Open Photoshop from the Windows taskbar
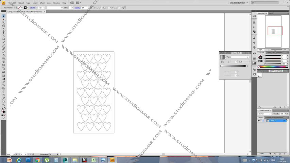The image size is (290, 163). pos(28,160)
